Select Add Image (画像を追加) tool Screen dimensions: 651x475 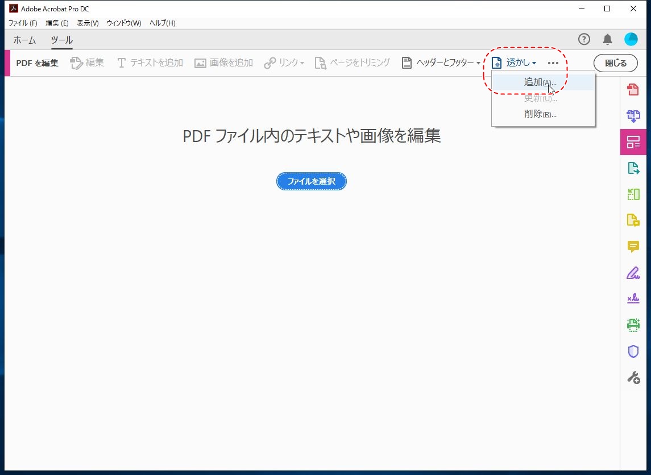coord(224,63)
